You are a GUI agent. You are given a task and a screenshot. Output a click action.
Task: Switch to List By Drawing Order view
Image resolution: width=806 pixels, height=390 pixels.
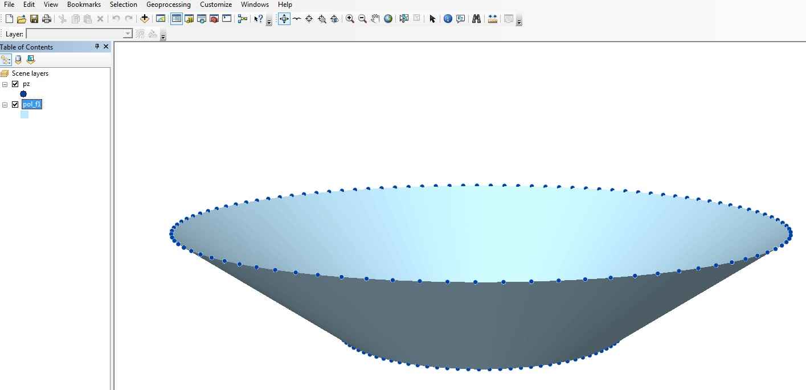point(6,60)
